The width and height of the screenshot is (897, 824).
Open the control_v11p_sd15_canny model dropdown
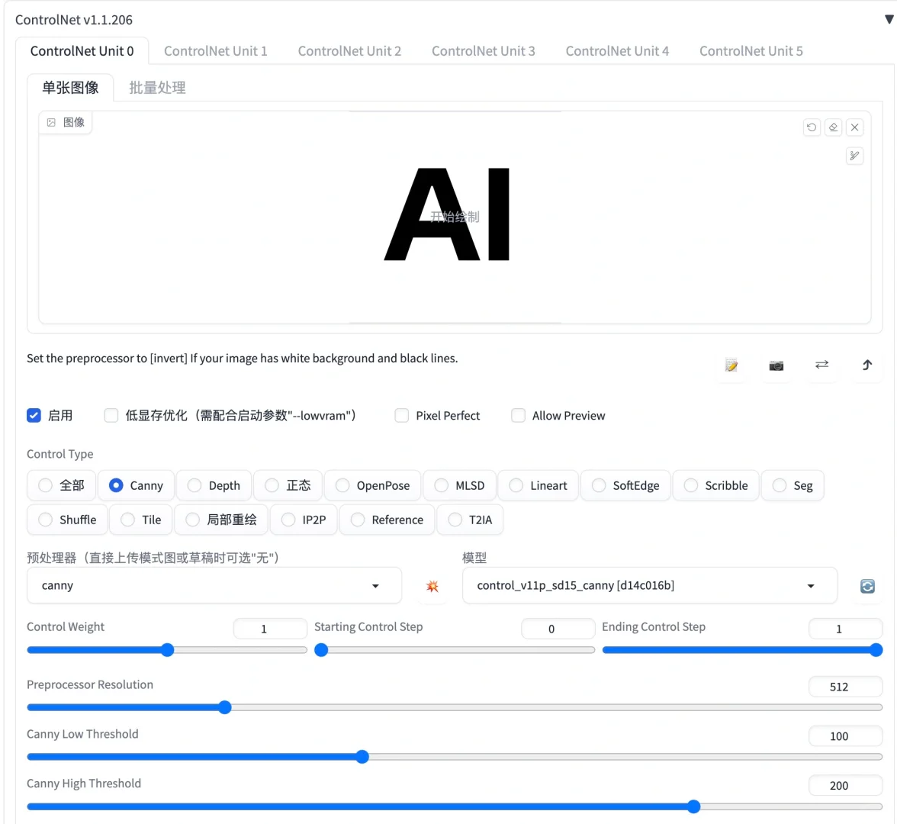(810, 585)
